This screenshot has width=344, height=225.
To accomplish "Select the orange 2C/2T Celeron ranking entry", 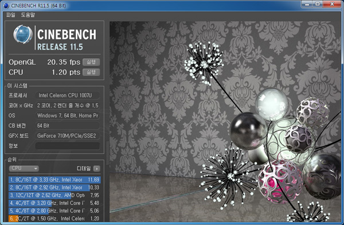I will [54, 219].
